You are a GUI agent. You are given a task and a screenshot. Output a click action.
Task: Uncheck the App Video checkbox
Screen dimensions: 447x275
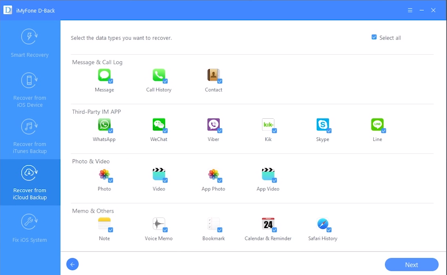pos(274,180)
